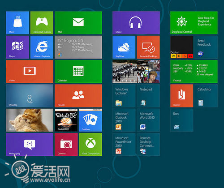Open the SkyDrive tile
The width and height of the screenshot is (224, 188).
(x=124, y=47)
